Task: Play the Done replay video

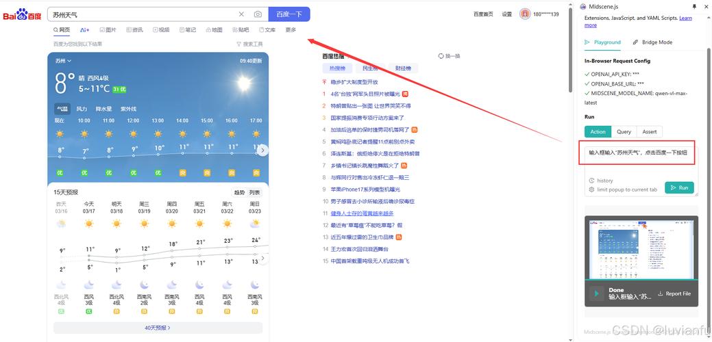Action: pyautogui.click(x=596, y=293)
